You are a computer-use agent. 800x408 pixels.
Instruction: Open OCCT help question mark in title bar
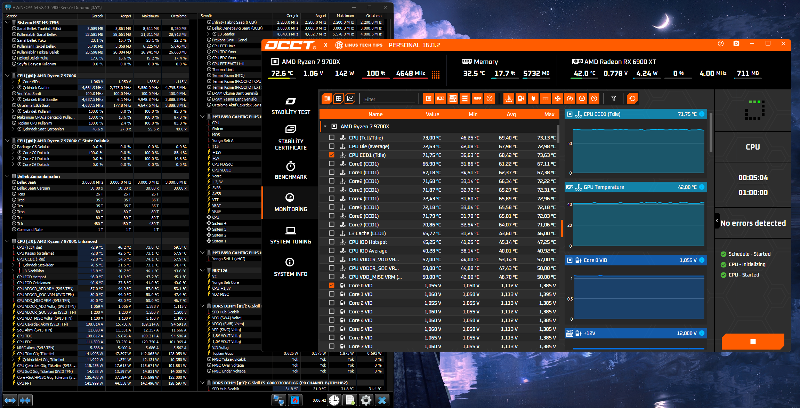(721, 44)
